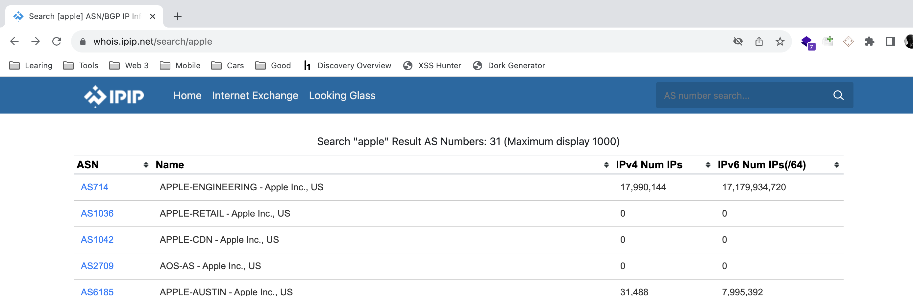This screenshot has height=296, width=913.
Task: Go to the Home nav item
Action: click(187, 95)
